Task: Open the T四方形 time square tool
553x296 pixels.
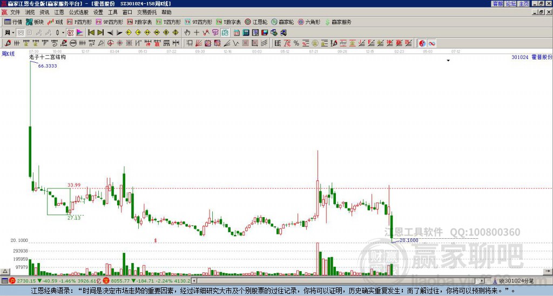Action: (168, 22)
